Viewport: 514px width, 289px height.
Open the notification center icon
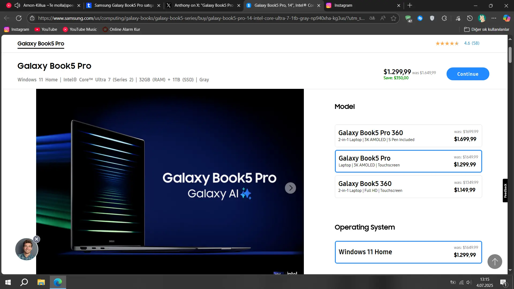coord(503,282)
